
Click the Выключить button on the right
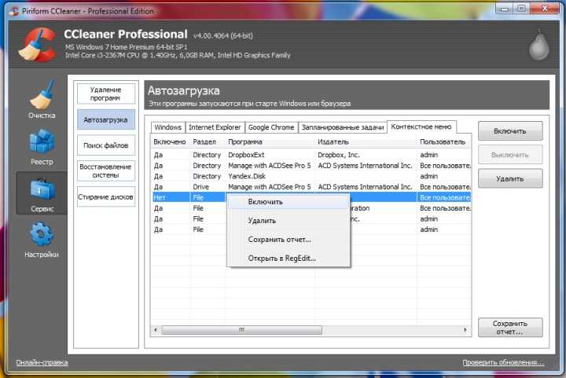pyautogui.click(x=510, y=155)
